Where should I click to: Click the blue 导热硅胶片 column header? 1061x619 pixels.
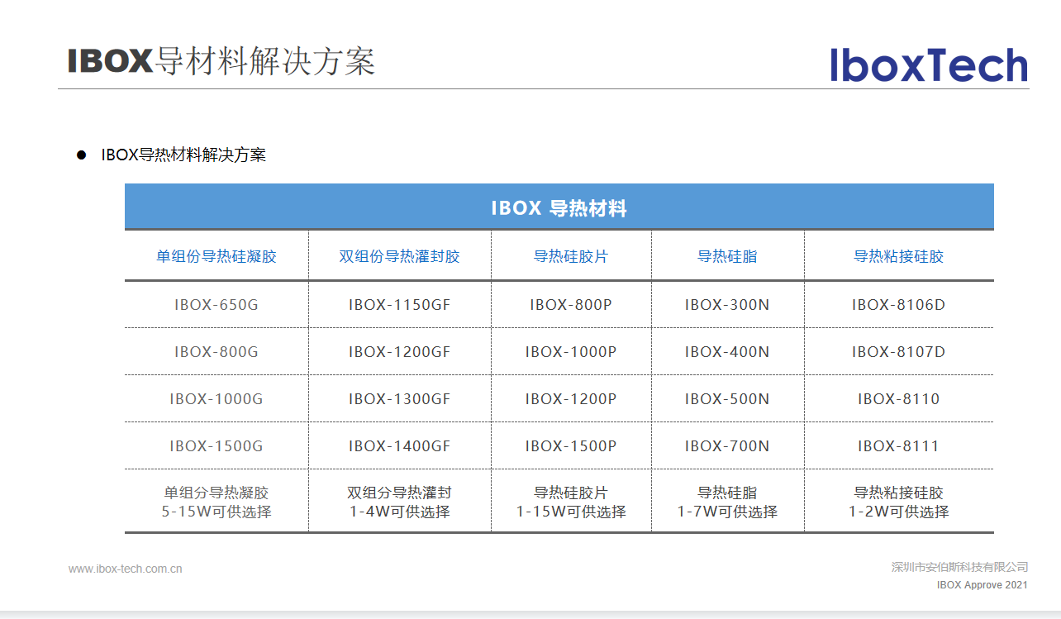coord(570,256)
